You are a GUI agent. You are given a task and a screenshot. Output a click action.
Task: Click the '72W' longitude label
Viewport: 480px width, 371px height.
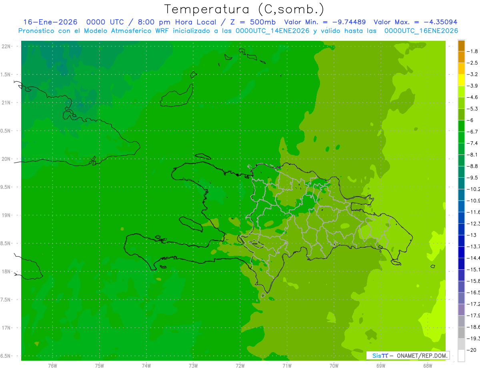(240, 365)
